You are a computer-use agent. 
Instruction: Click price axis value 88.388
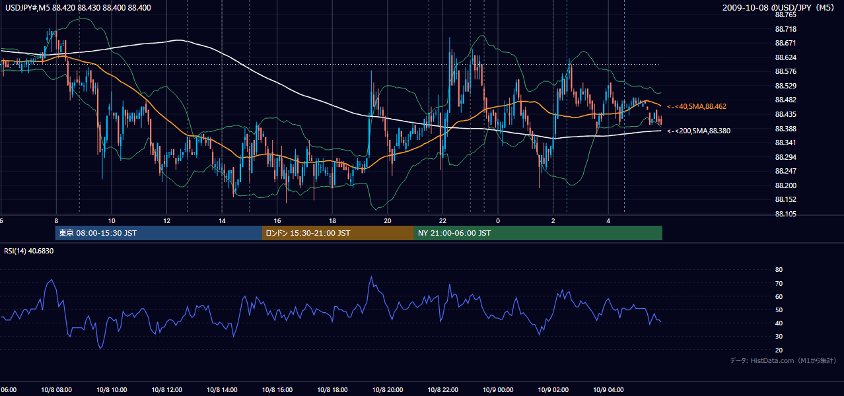point(785,128)
